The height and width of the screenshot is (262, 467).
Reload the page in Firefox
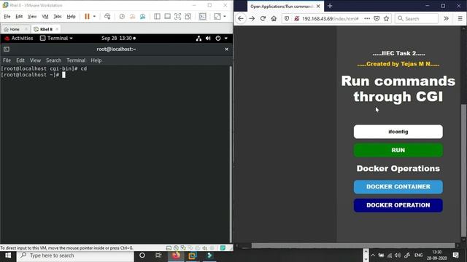pos(263,18)
